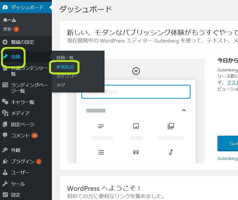Select the audio note block icon
The height and width of the screenshot is (200, 238).
pyautogui.click(x=171, y=152)
